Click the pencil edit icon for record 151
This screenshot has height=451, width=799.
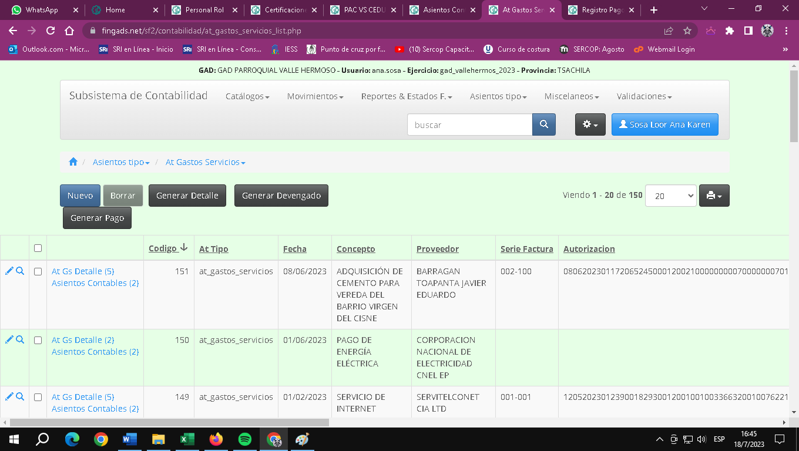click(x=9, y=271)
